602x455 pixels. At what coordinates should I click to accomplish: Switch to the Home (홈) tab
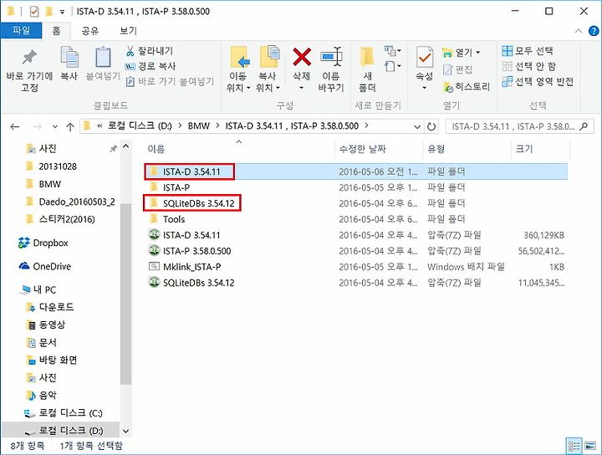coord(57,31)
